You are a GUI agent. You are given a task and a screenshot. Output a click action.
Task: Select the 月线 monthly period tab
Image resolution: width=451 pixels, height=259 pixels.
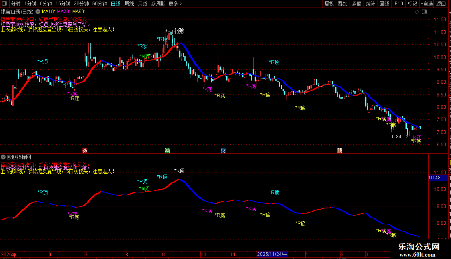point(142,4)
